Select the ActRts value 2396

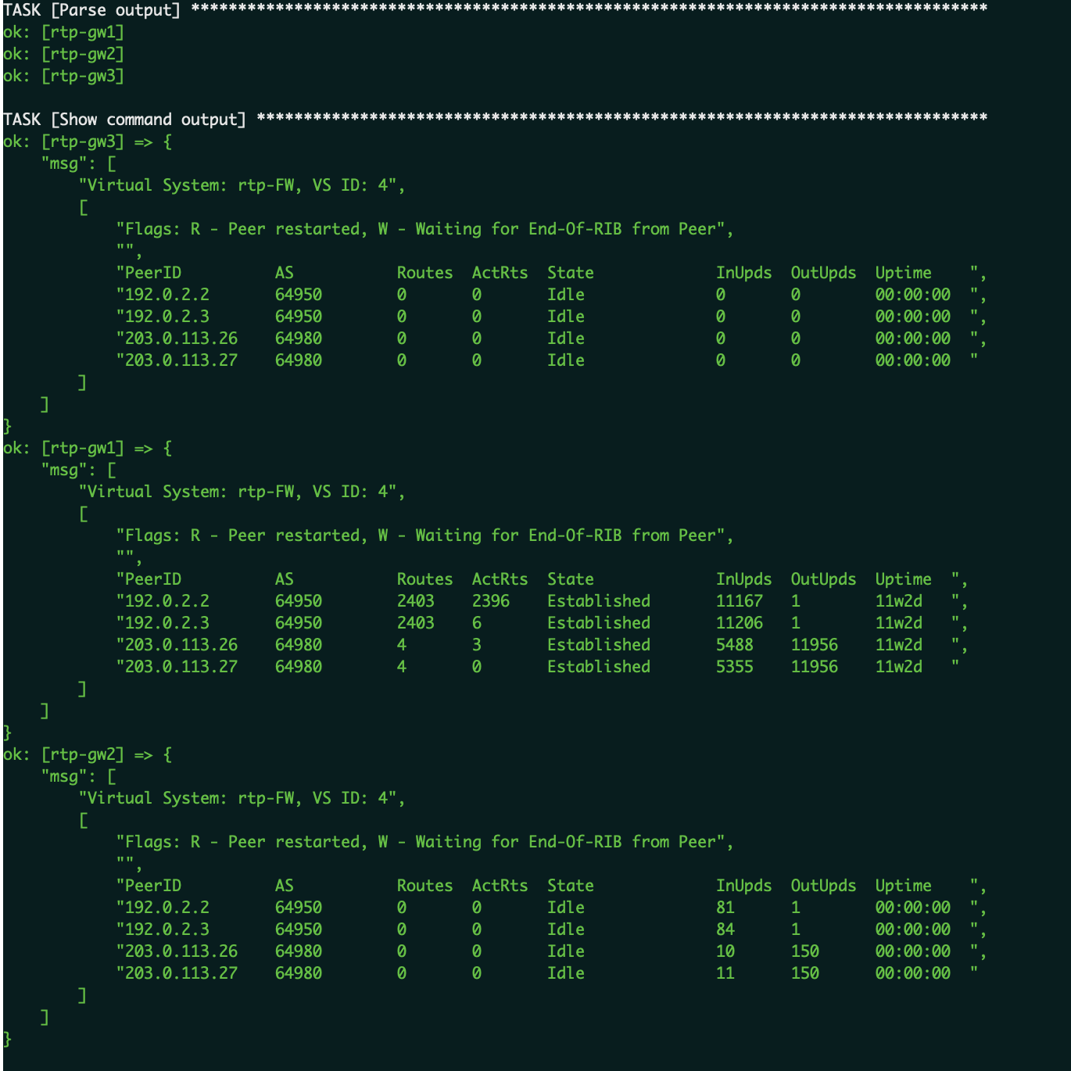(x=490, y=601)
